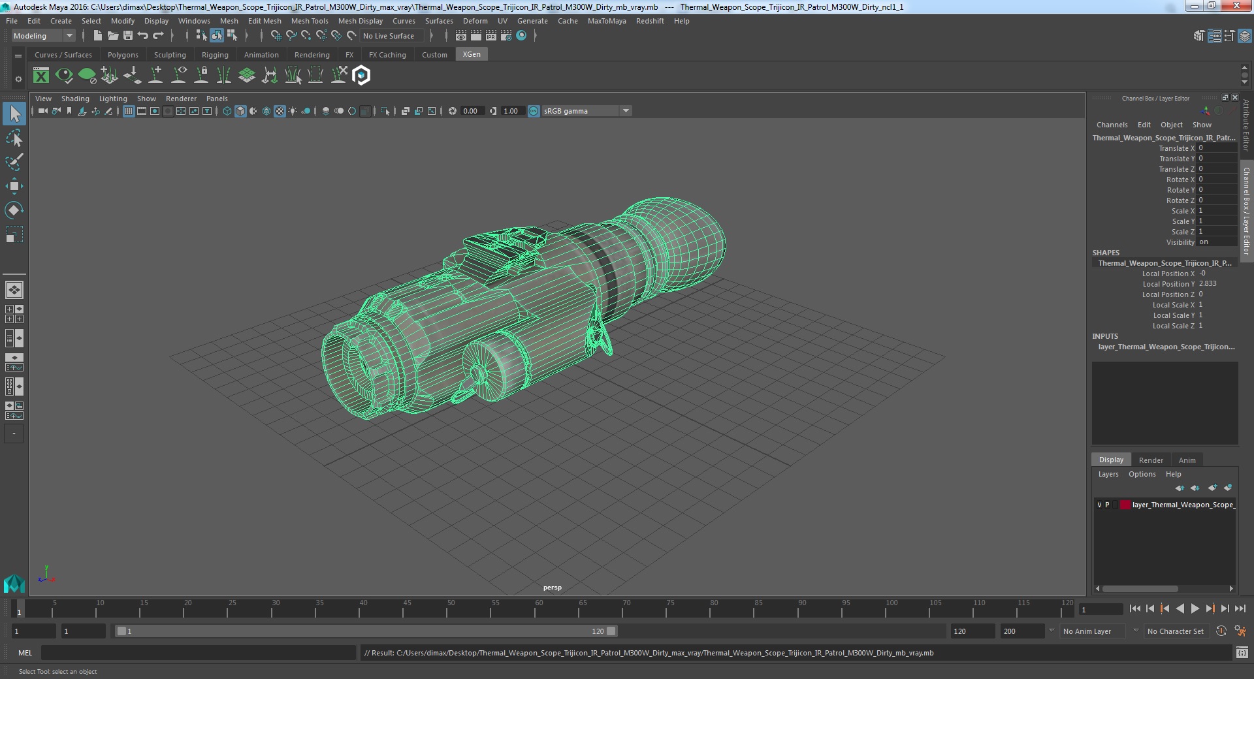
Task: Switch to single perspective pane layout
Action: point(14,290)
